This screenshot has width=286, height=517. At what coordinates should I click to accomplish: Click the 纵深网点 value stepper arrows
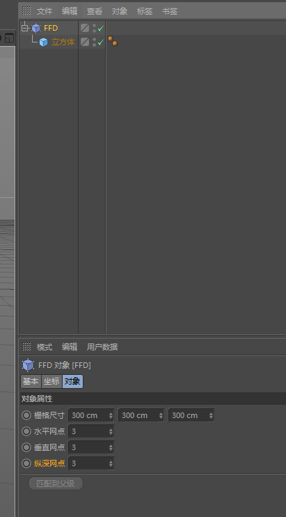click(x=111, y=463)
